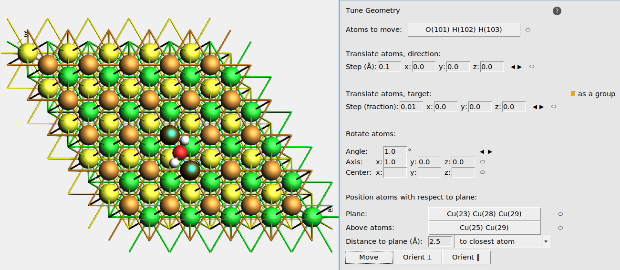
Task: Click right arrow to rotate atoms
Action: click(490, 152)
